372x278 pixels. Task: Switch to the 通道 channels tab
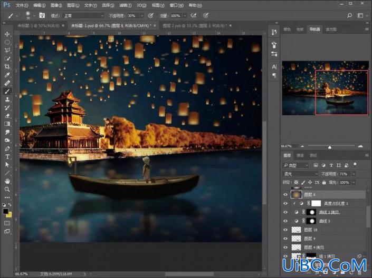click(x=300, y=155)
